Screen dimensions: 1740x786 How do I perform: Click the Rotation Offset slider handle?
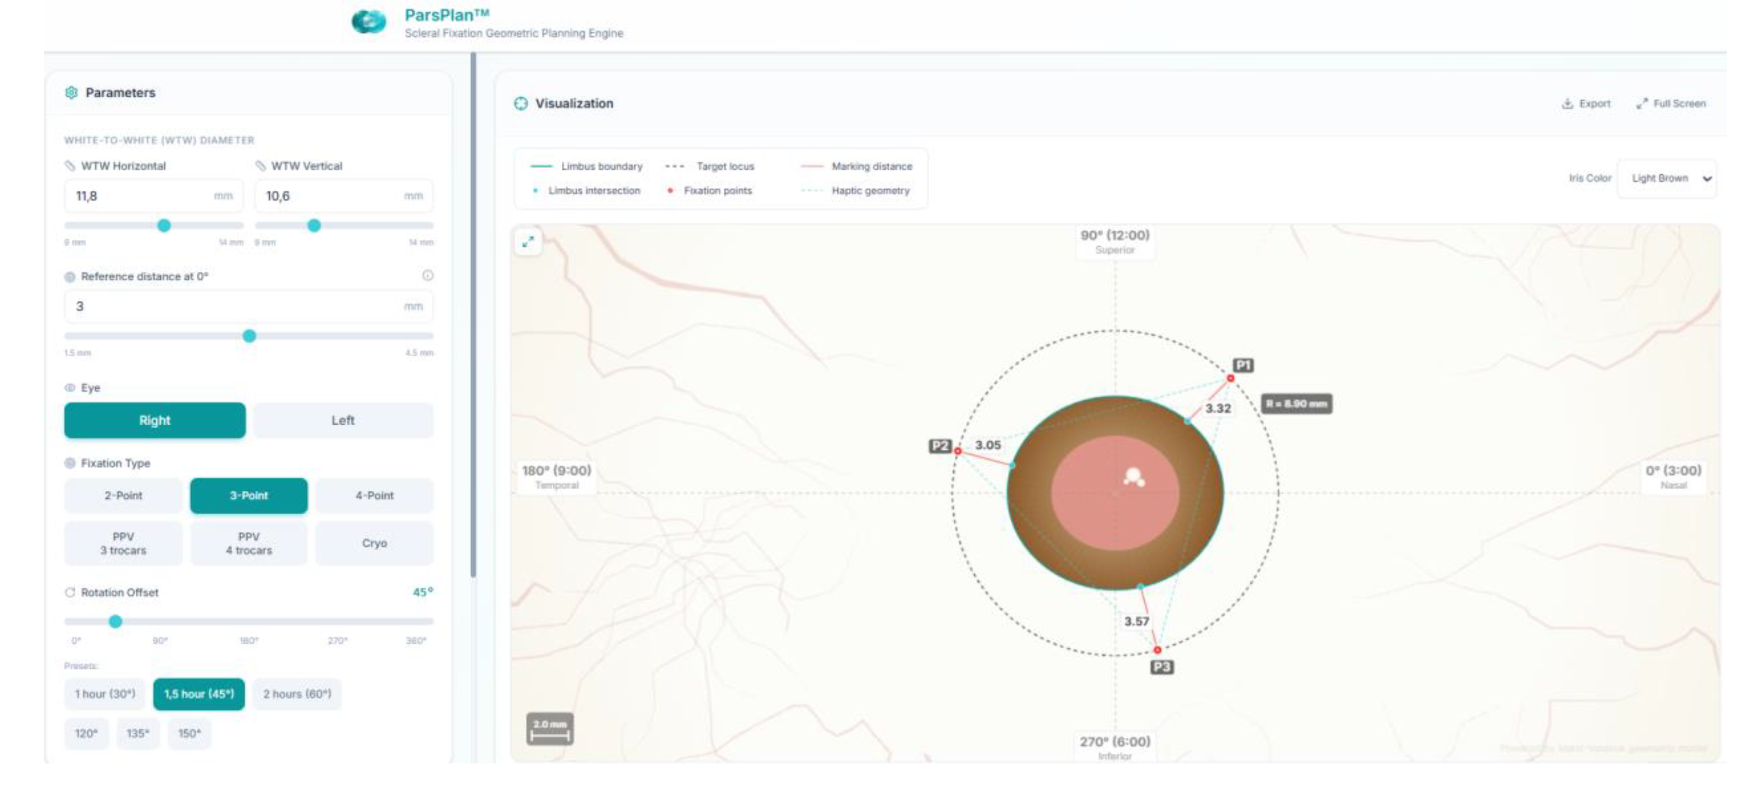115,621
